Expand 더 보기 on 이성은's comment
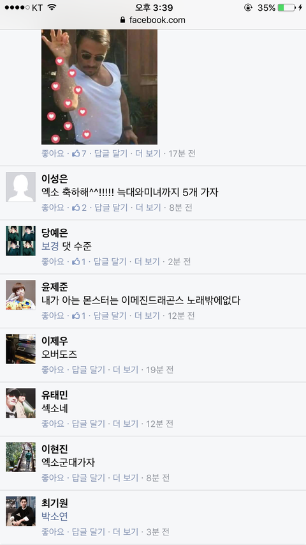This screenshot has width=306, height=545. (148, 208)
